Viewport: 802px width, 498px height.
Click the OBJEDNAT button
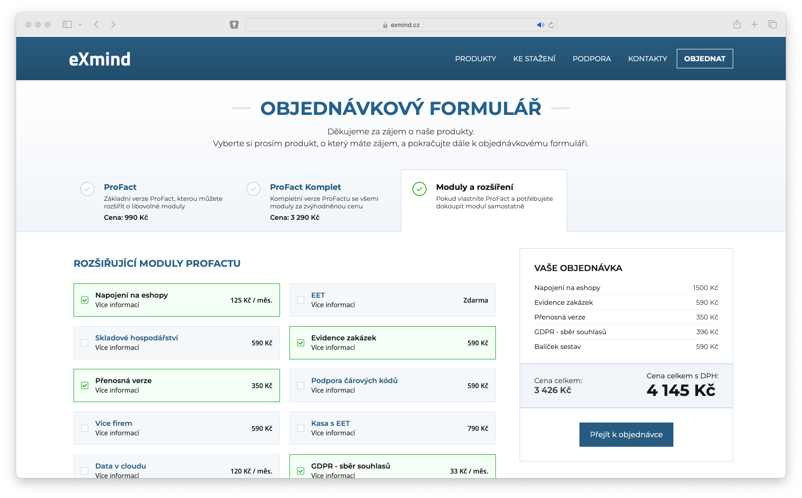[705, 58]
